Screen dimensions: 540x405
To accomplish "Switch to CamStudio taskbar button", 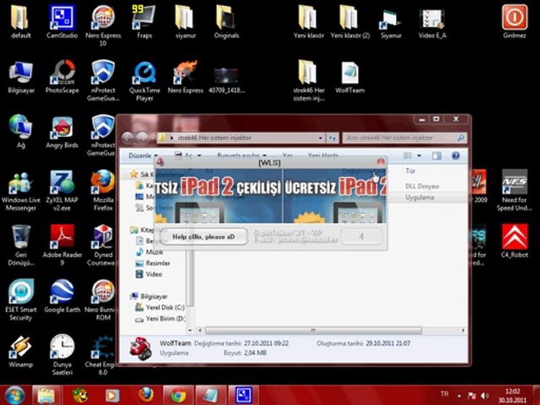I will [244, 395].
